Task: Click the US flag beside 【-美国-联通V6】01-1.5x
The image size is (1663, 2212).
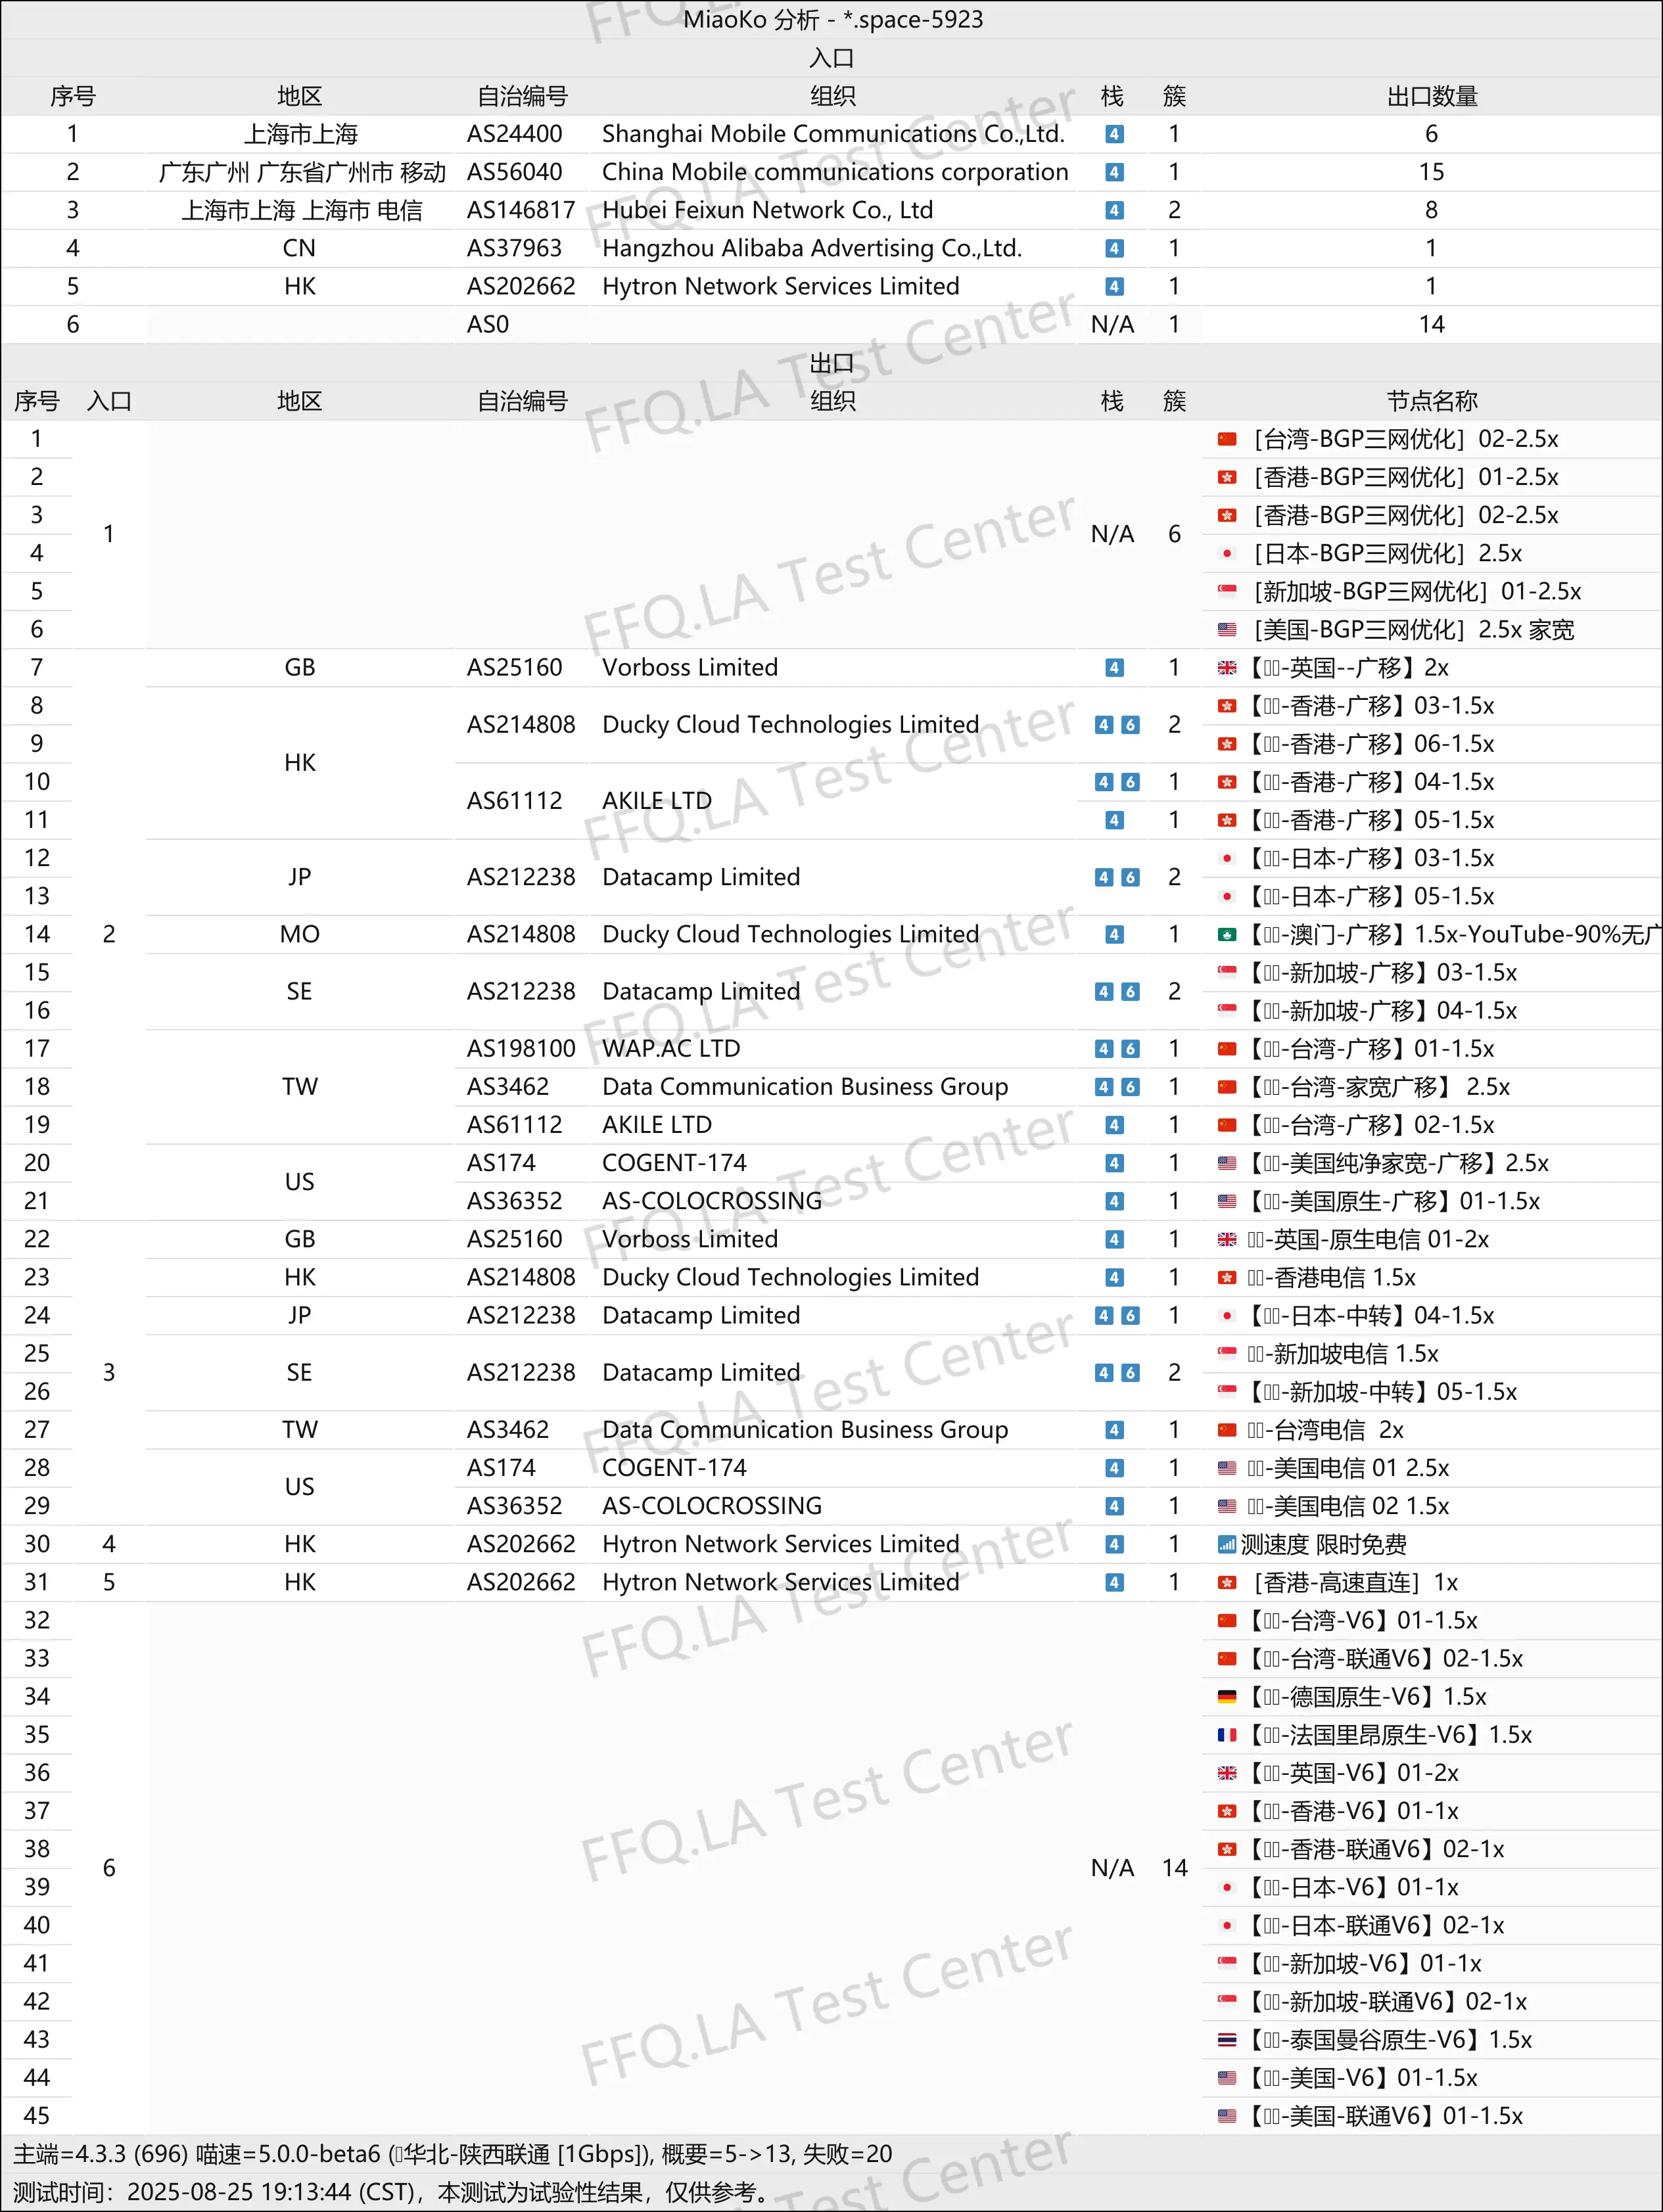Action: point(1227,2115)
